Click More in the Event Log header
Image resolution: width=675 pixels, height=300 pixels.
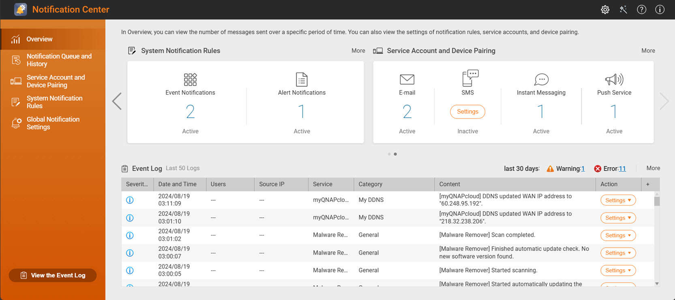[x=653, y=168]
